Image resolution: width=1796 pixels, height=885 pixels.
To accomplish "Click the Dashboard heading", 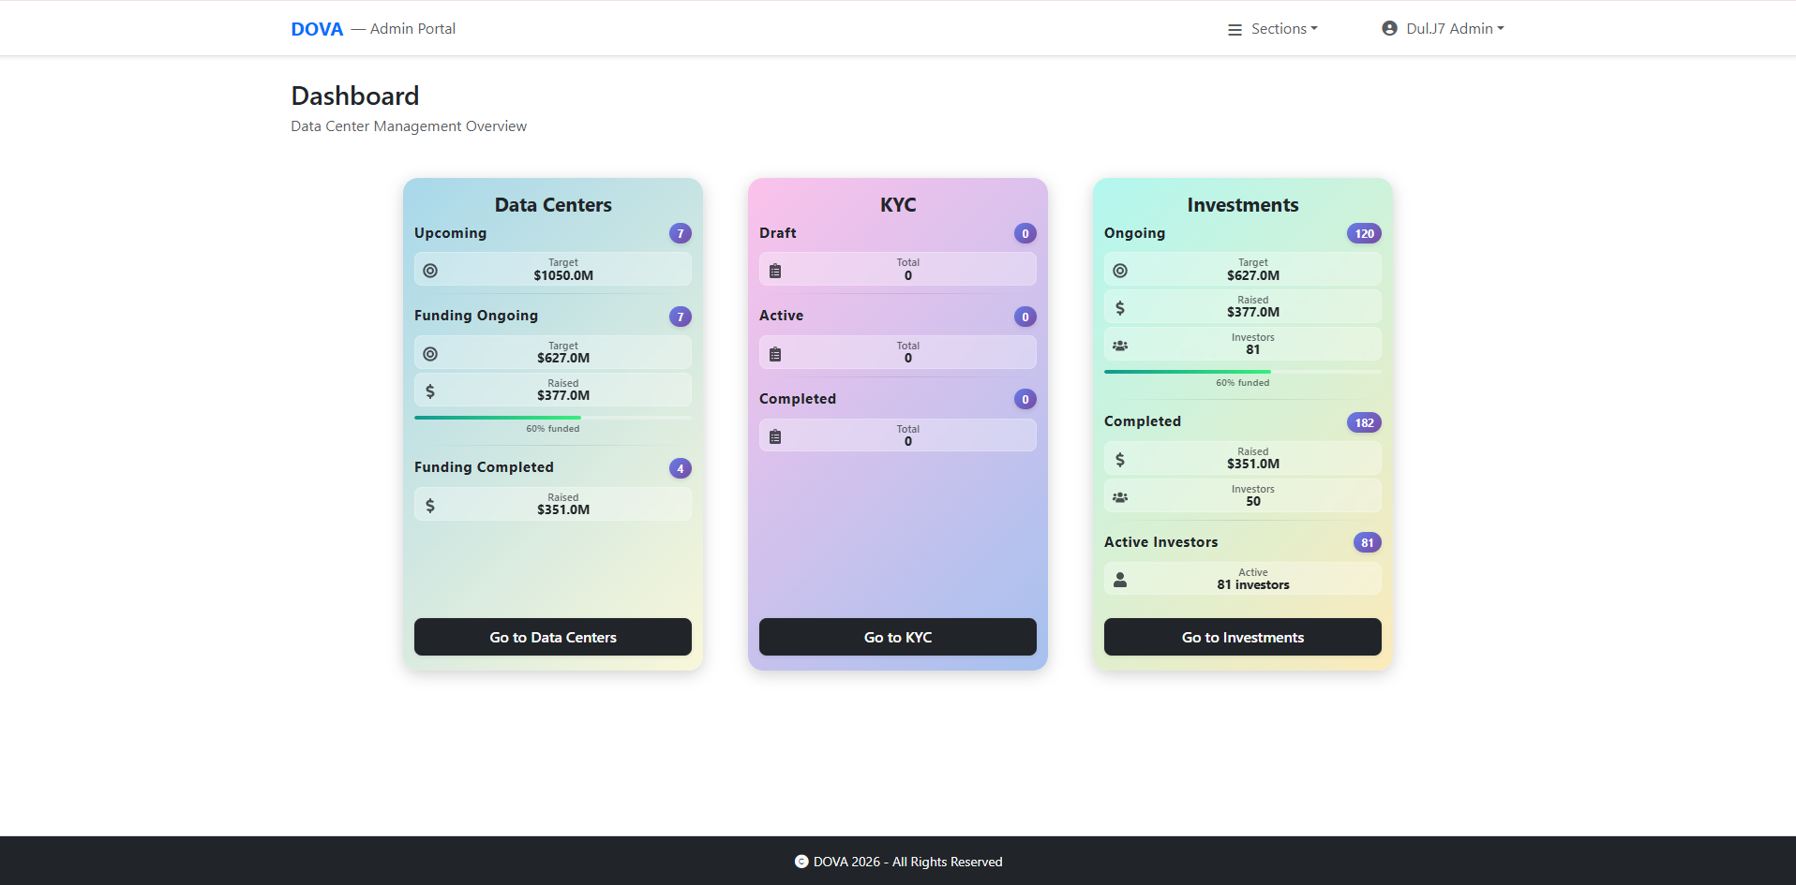I will (x=354, y=95).
